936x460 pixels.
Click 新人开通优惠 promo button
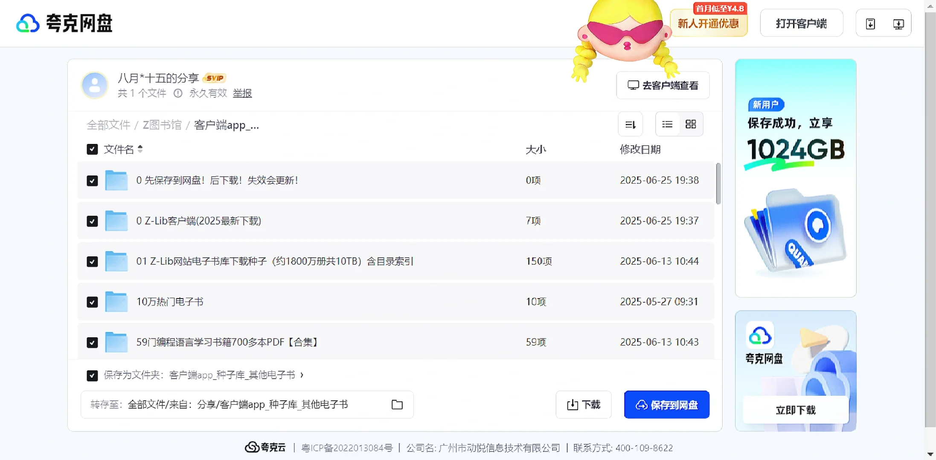[x=708, y=23]
